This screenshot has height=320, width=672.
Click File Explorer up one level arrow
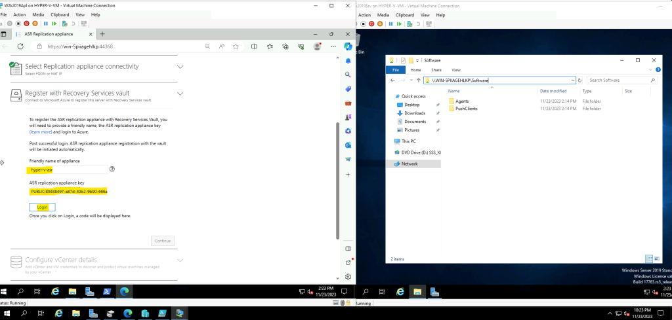pos(419,80)
